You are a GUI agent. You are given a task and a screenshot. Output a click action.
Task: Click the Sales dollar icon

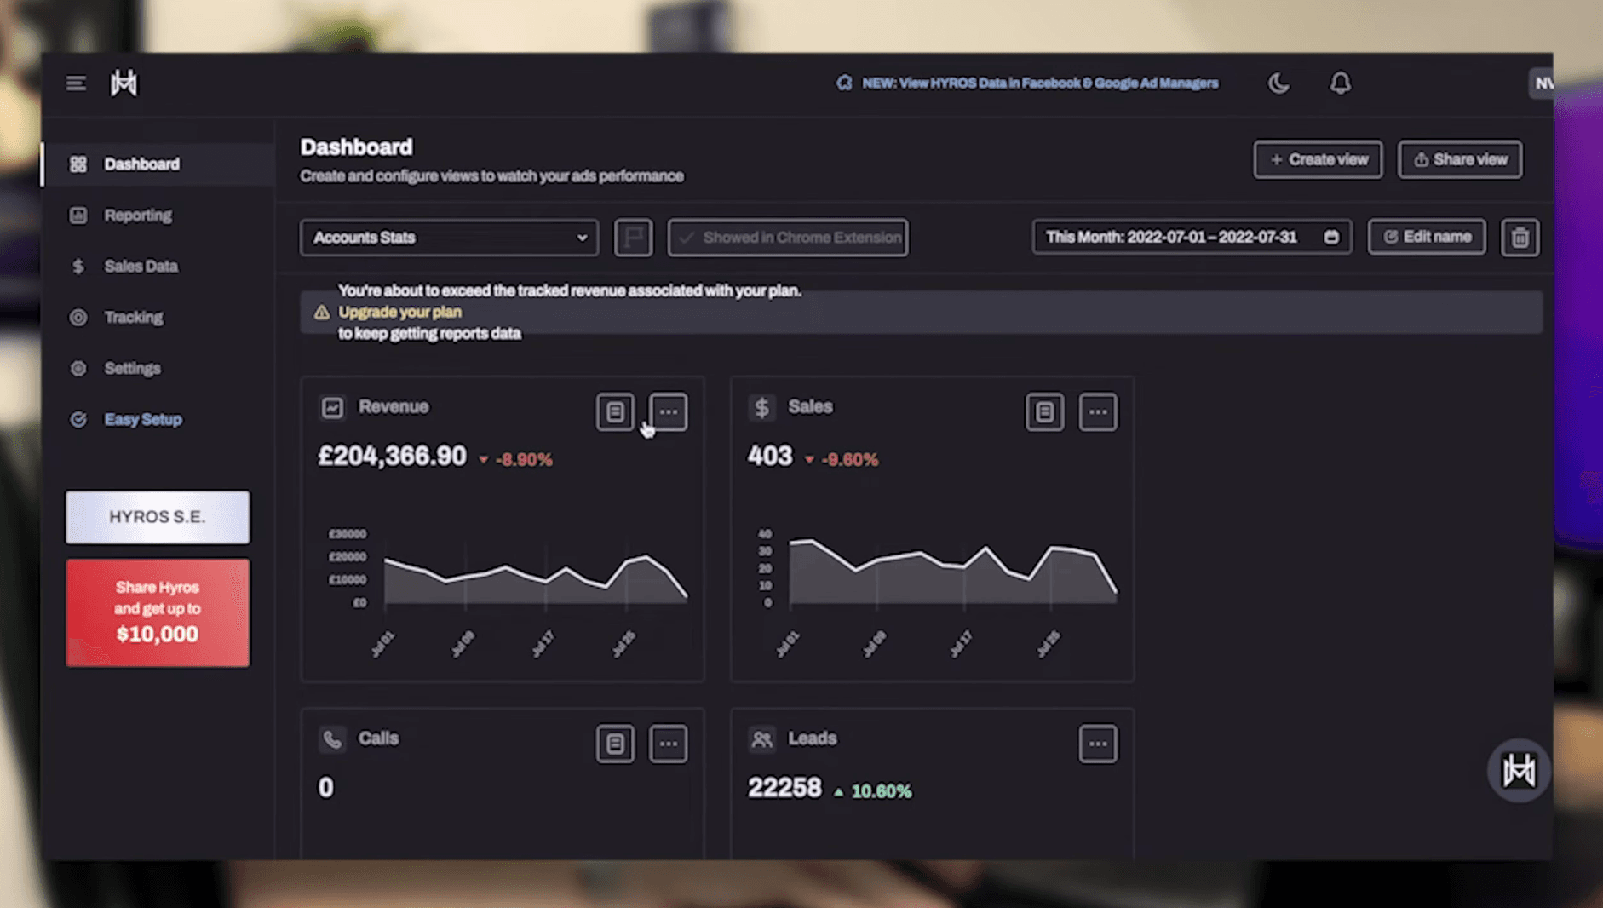pyautogui.click(x=761, y=407)
